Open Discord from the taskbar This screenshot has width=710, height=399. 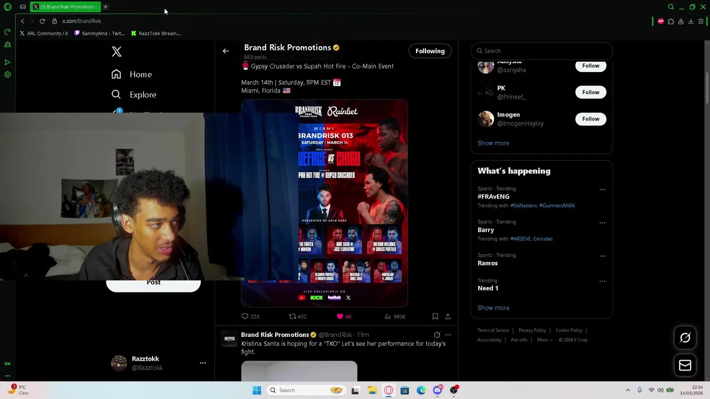[438, 390]
